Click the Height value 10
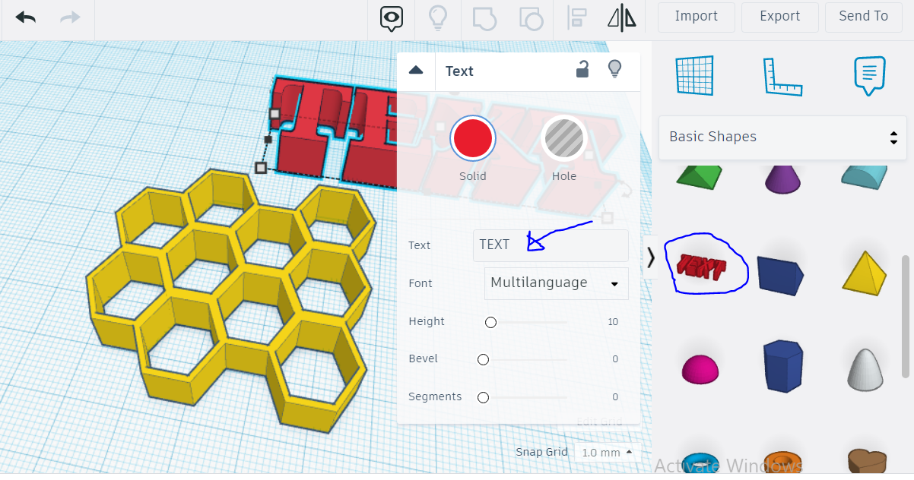914x480 pixels. tap(613, 322)
